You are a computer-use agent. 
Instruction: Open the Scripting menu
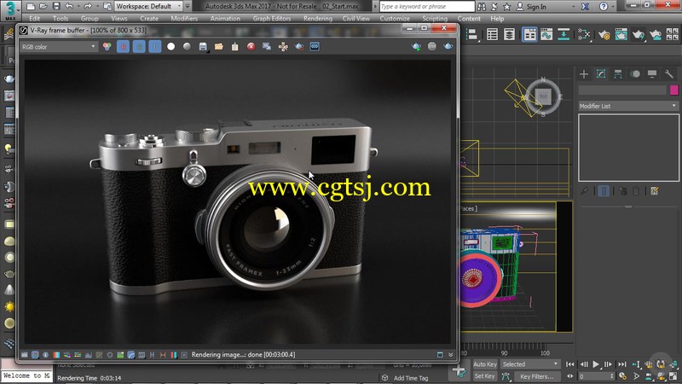(x=435, y=18)
